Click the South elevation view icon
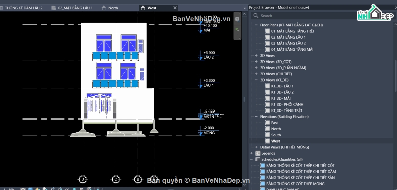This screenshot has height=190, width=397. click(x=268, y=135)
